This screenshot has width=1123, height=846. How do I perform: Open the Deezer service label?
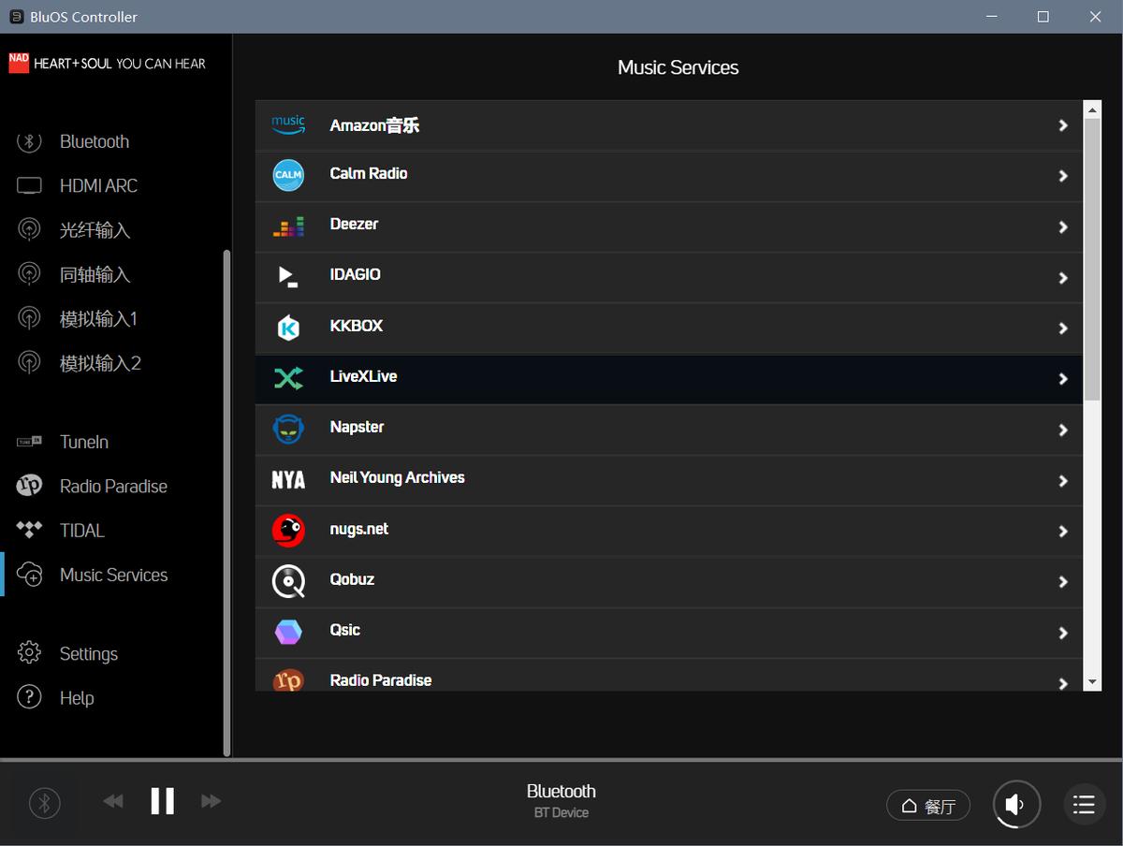354,224
